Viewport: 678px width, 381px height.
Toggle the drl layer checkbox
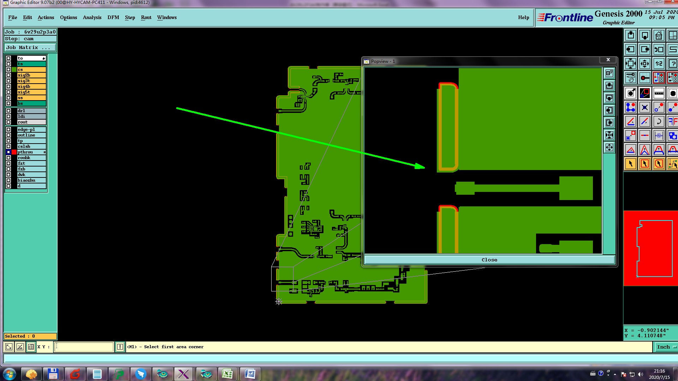(x=8, y=111)
